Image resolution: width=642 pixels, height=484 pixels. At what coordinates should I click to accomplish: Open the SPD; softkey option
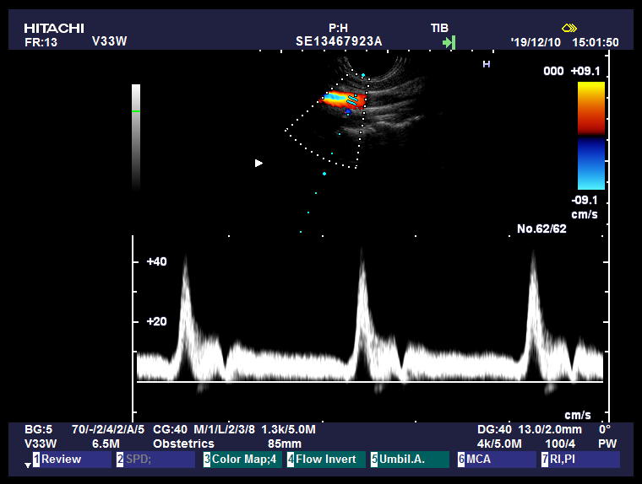coord(155,460)
